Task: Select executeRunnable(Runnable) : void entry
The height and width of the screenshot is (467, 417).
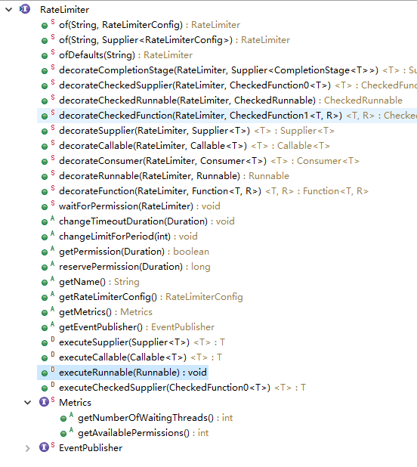Action: coord(122,373)
